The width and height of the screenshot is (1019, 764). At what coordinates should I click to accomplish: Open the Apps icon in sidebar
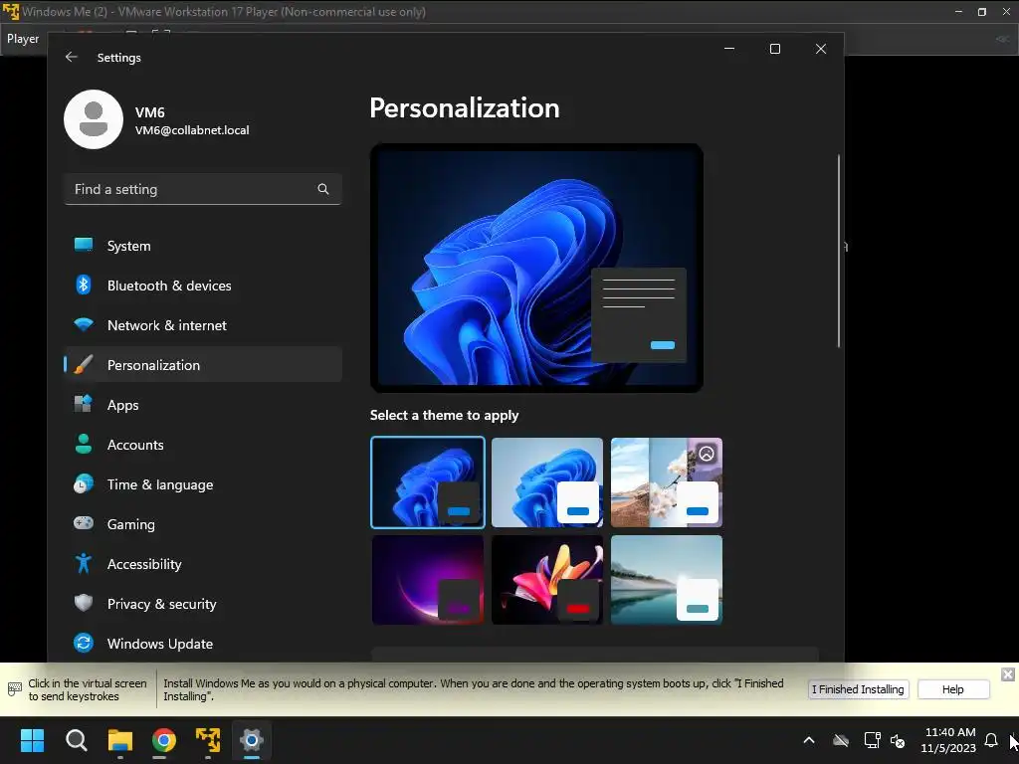click(84, 404)
